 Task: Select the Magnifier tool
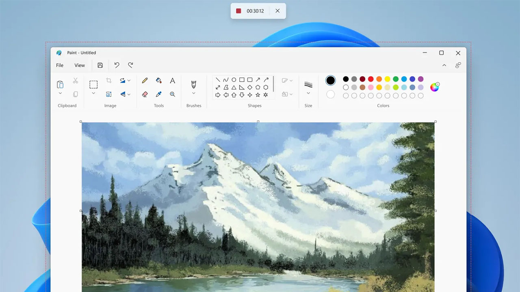click(173, 94)
